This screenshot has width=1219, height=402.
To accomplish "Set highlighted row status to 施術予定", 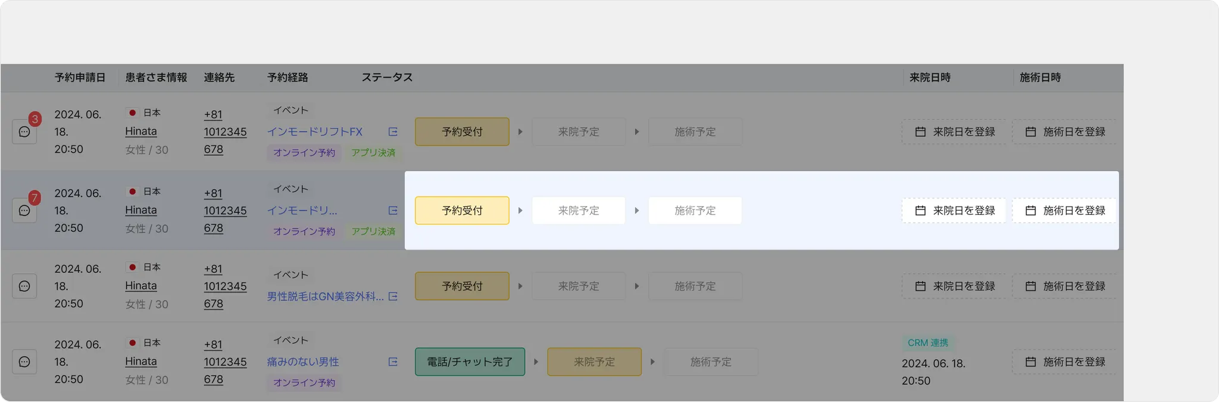I will click(695, 210).
